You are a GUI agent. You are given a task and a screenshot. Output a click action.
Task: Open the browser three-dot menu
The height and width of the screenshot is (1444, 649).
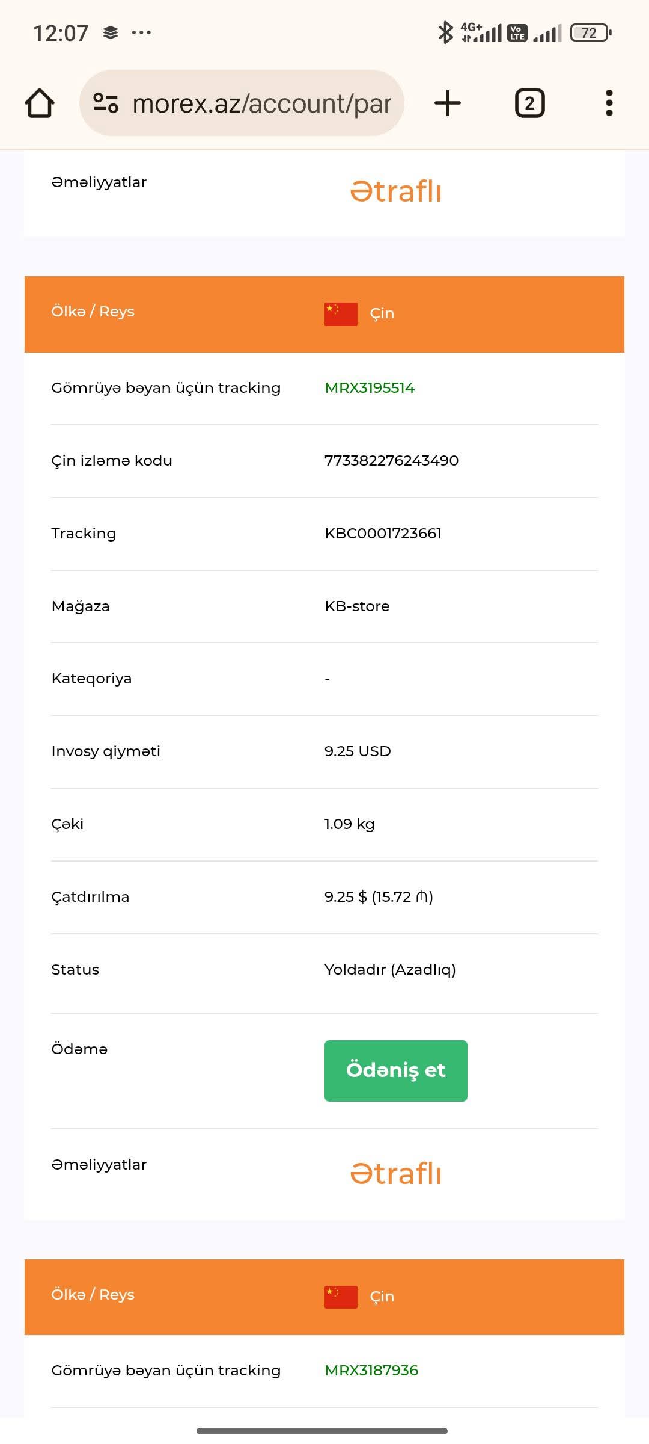point(609,103)
